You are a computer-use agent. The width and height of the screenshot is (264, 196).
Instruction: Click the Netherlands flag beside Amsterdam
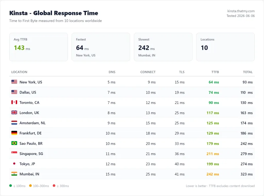(14, 123)
